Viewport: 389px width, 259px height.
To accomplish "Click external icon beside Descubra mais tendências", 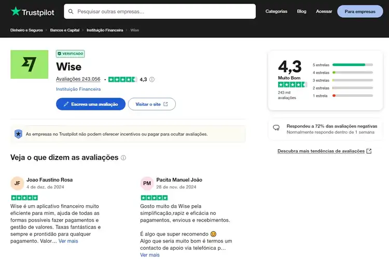I will point(369,151).
